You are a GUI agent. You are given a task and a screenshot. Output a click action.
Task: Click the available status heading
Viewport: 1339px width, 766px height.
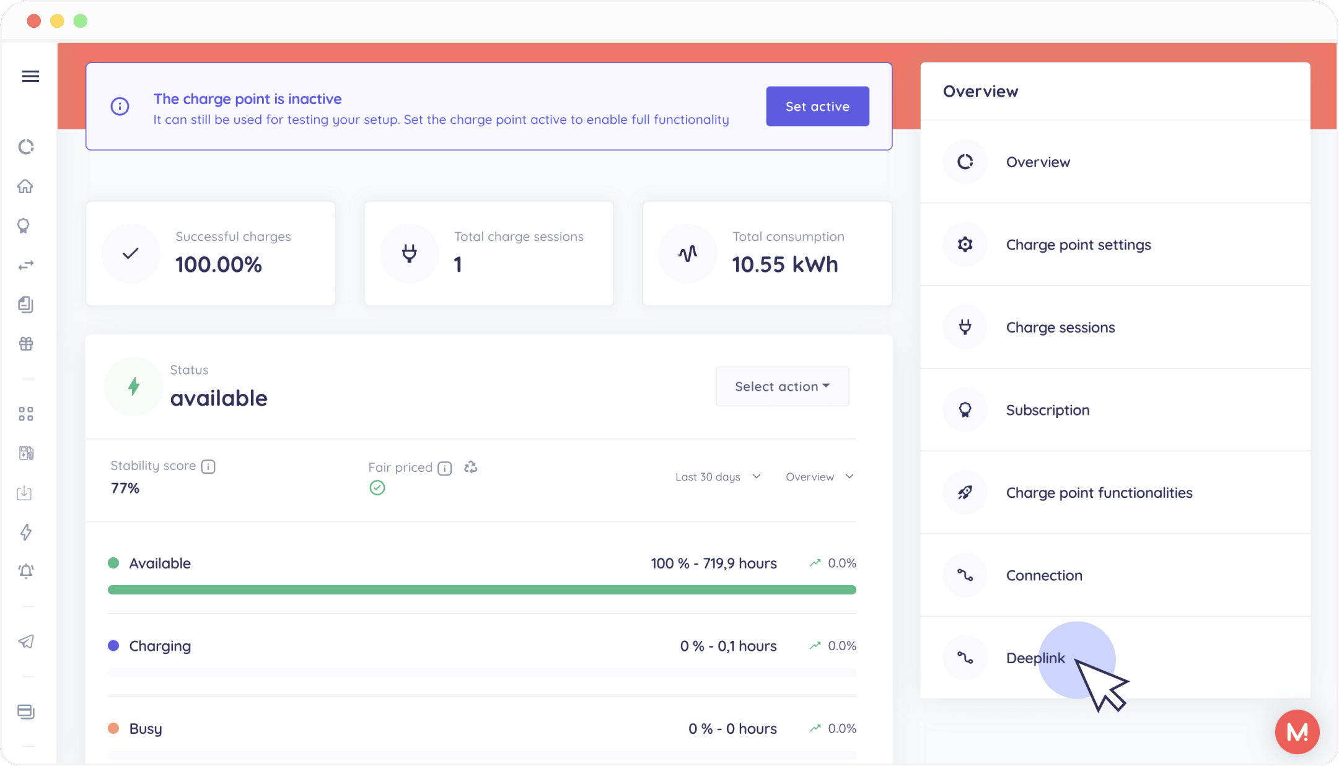(x=219, y=398)
